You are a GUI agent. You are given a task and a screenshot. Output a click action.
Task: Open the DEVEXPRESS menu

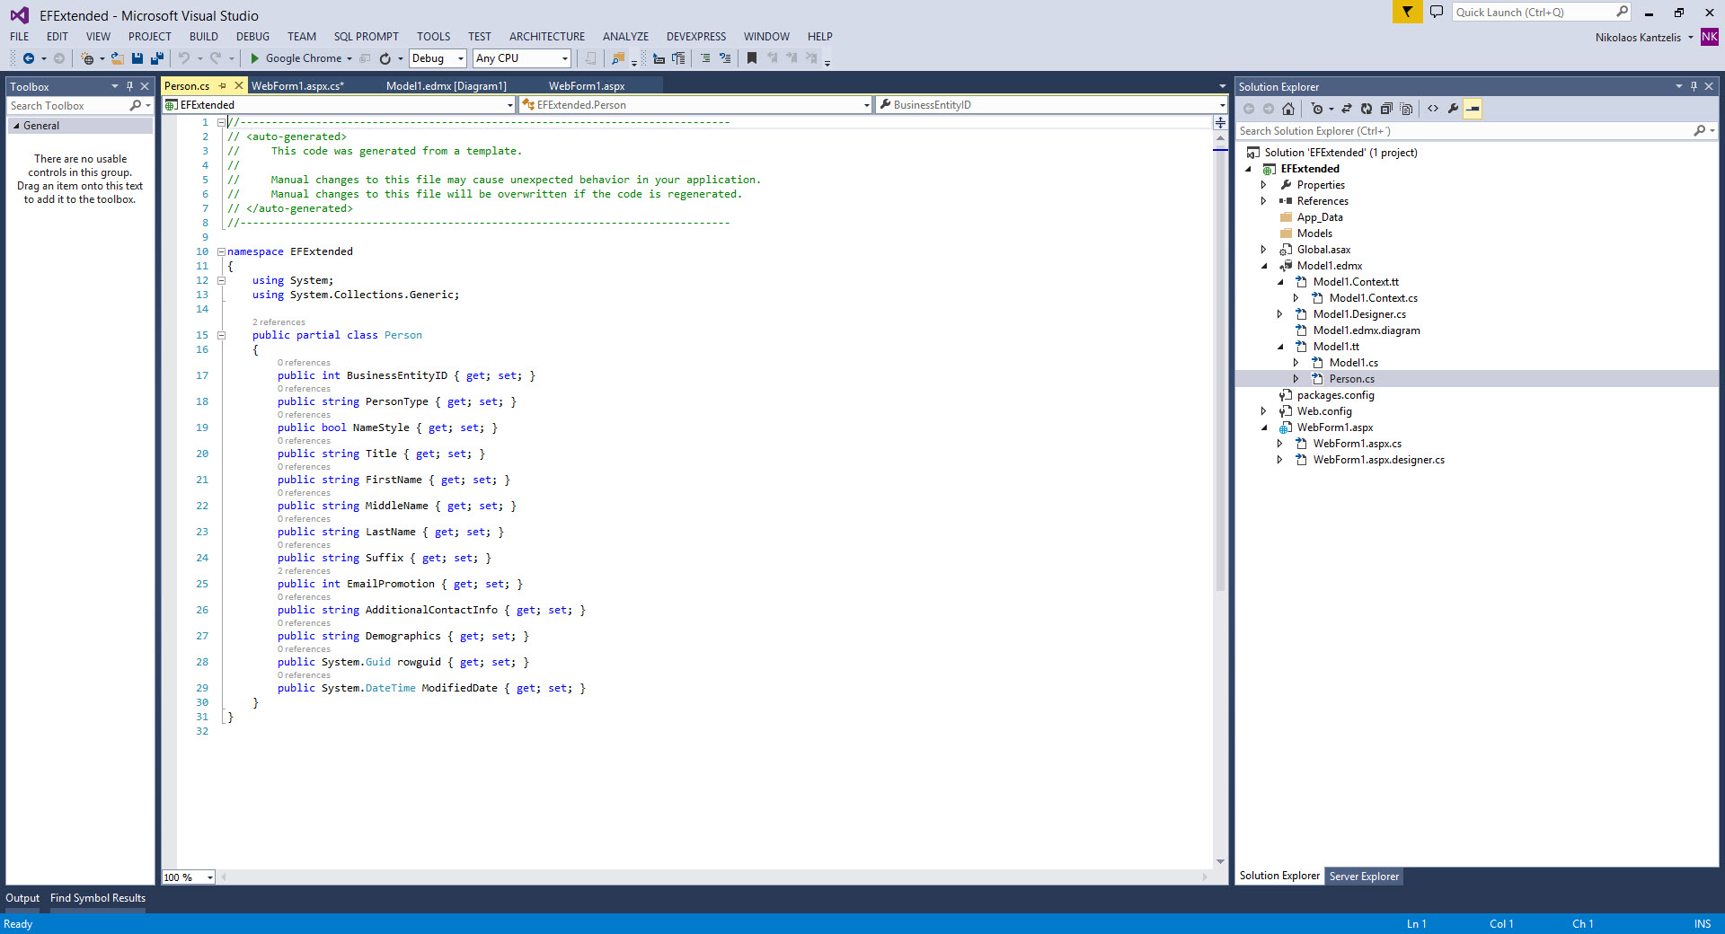click(696, 37)
